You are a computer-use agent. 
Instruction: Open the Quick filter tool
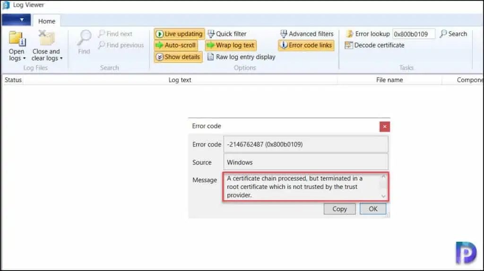[x=227, y=34]
